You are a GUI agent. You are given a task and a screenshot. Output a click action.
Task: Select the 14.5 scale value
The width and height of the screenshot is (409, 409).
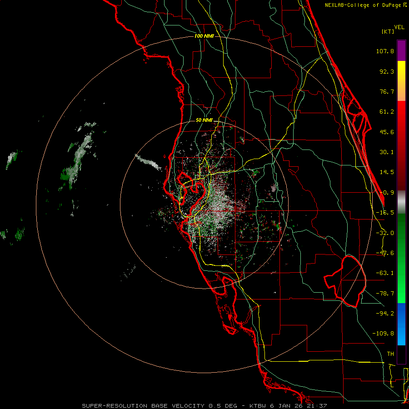[x=387, y=172]
